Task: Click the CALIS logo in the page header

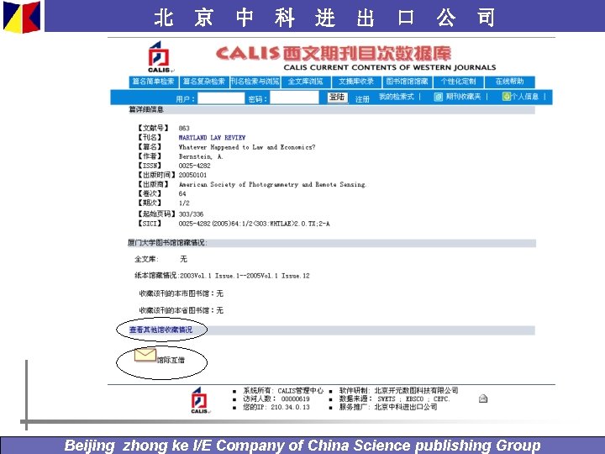Action: tap(159, 57)
